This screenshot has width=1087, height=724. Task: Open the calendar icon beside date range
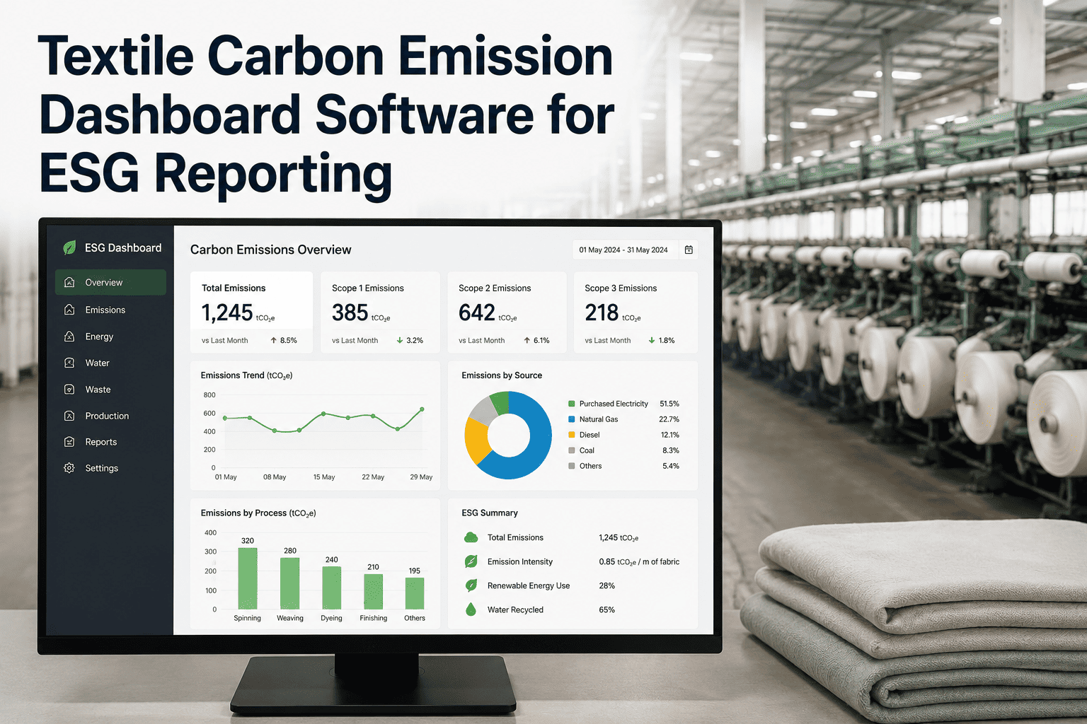(x=689, y=250)
